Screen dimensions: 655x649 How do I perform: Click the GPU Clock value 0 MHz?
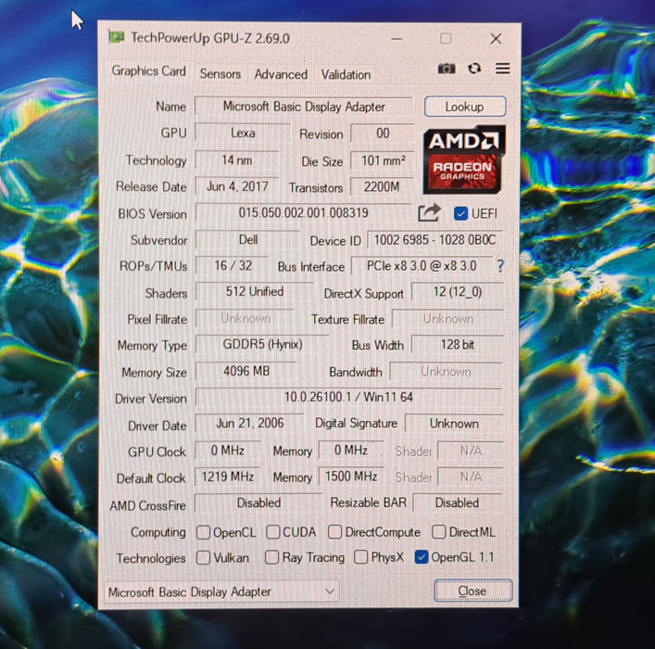228,451
